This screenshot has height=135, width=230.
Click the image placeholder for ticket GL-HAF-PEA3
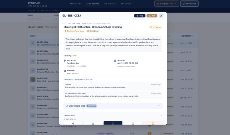click(x=33, y=107)
